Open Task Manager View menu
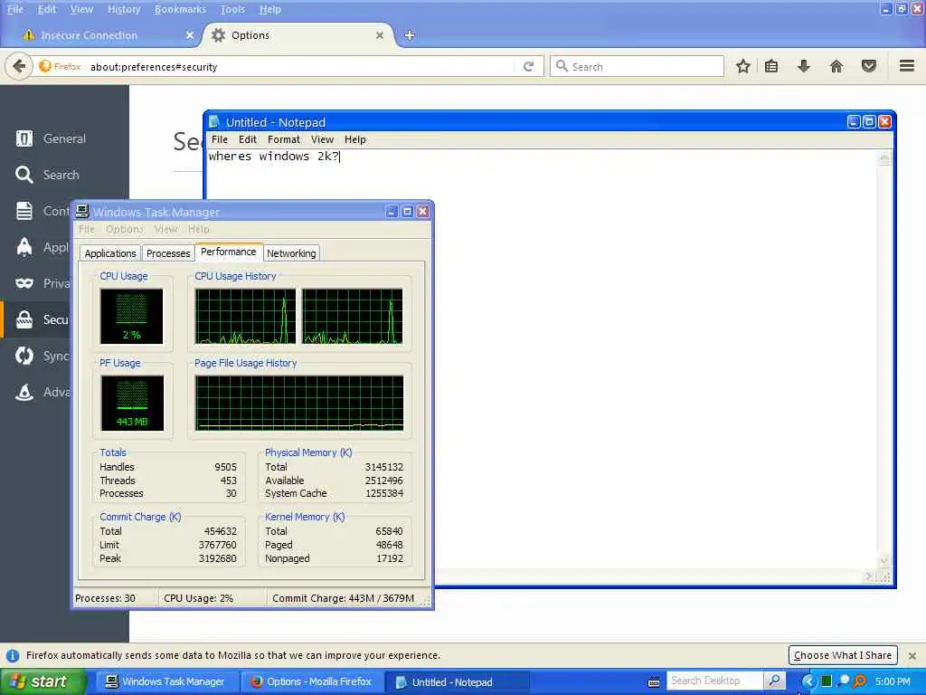Viewport: 926px width, 695px height. coord(165,229)
